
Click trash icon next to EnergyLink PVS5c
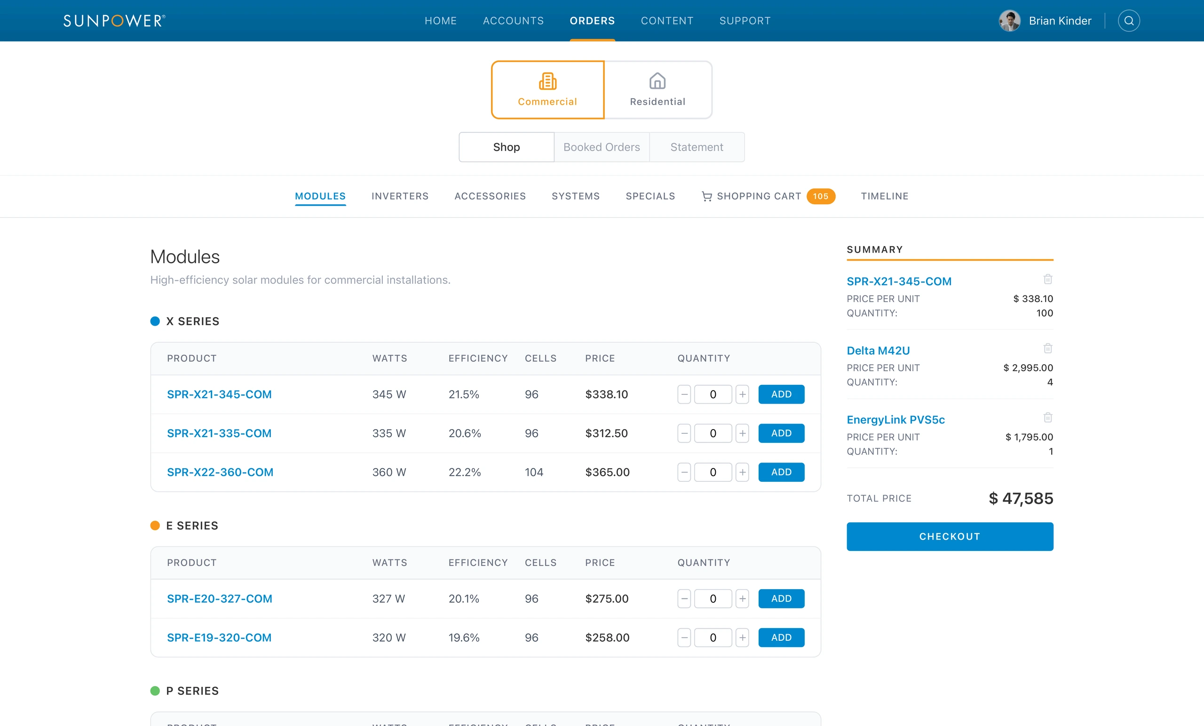tap(1048, 417)
